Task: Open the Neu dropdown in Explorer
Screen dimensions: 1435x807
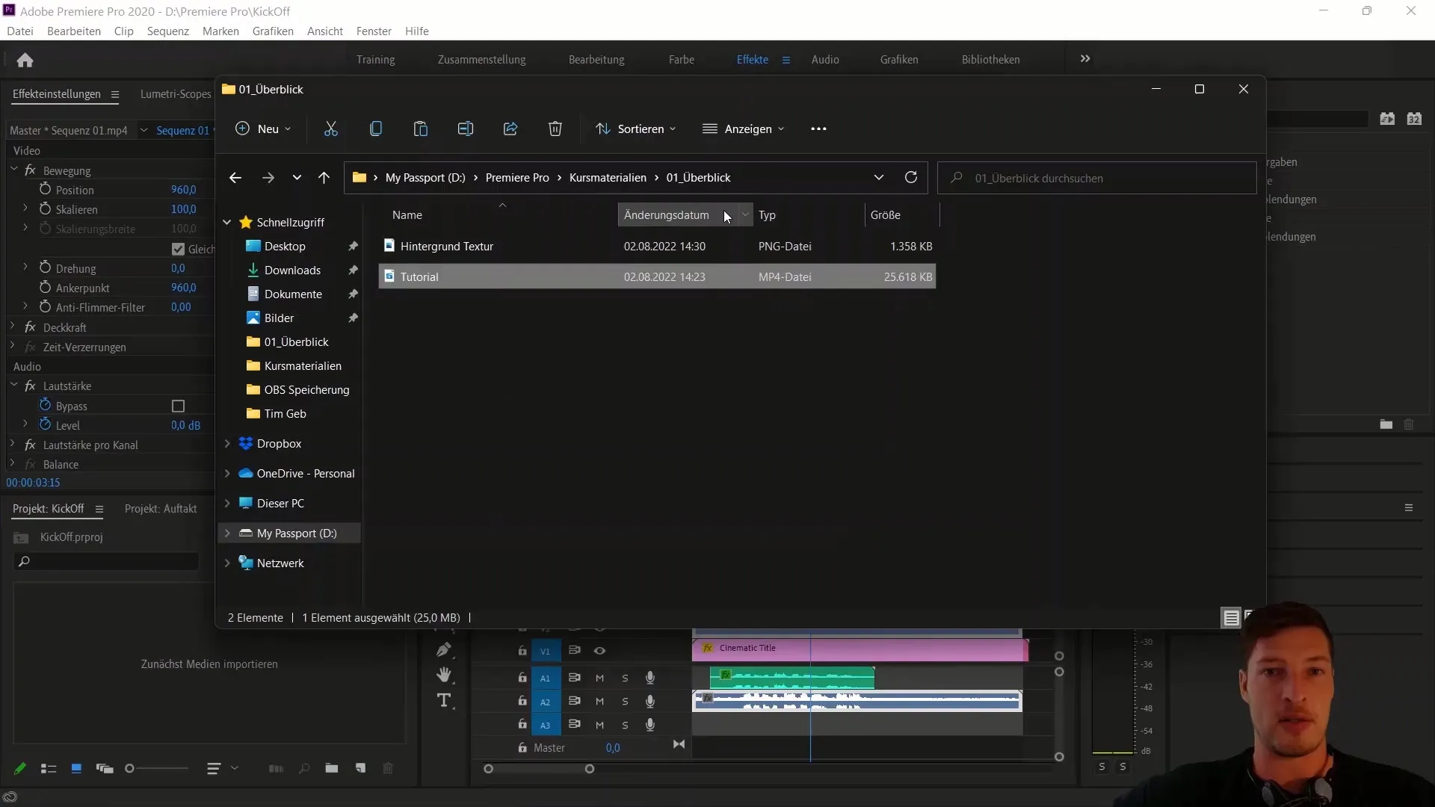Action: point(263,129)
